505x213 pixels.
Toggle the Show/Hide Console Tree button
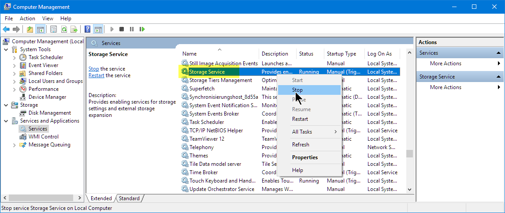[x=40, y=29]
